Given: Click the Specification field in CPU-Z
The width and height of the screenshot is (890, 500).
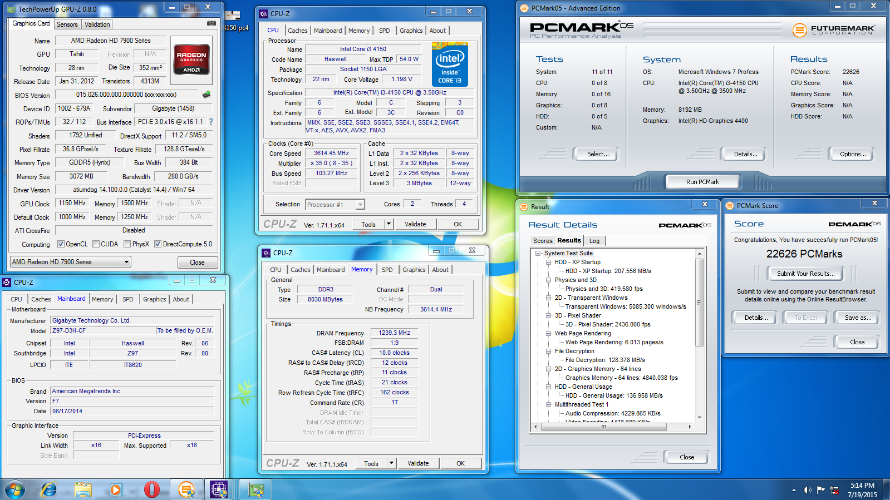Looking at the screenshot, I should click(x=390, y=93).
